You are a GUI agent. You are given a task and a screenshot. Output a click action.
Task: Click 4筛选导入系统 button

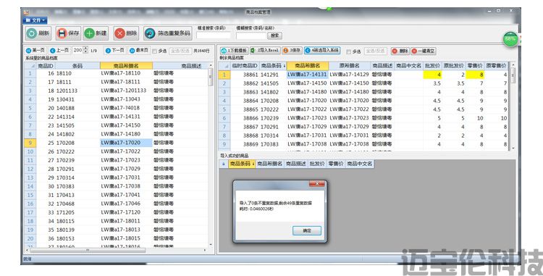click(x=322, y=51)
